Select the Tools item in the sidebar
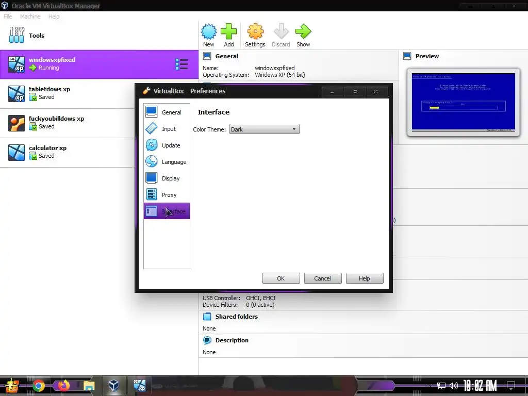This screenshot has width=528, height=396. point(100,35)
